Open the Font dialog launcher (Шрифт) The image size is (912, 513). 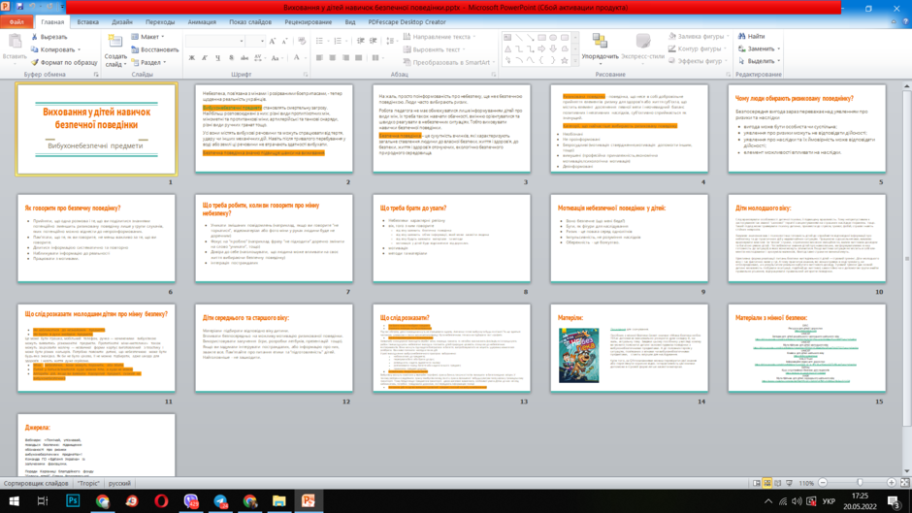[x=306, y=75]
